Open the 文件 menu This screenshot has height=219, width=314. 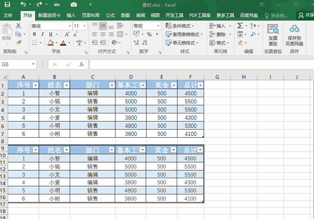[8, 15]
